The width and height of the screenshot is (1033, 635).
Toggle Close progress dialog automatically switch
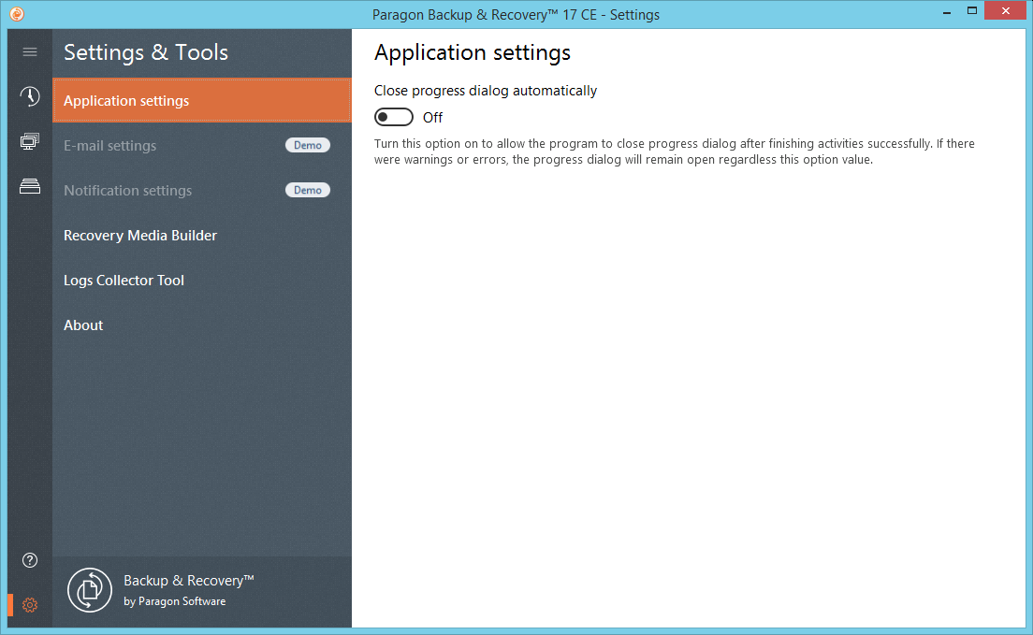click(x=393, y=117)
